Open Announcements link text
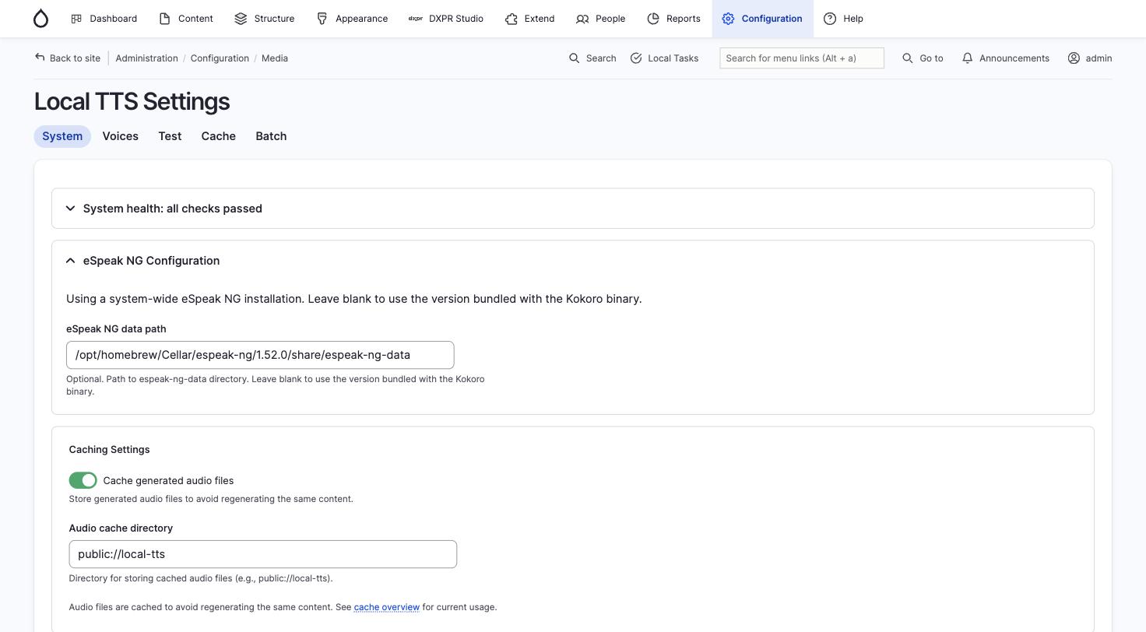Image resolution: width=1146 pixels, height=632 pixels. (x=1014, y=58)
